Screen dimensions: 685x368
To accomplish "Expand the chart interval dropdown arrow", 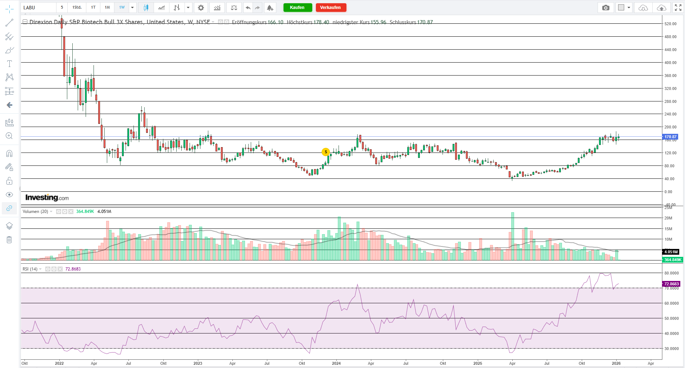I will (132, 8).
